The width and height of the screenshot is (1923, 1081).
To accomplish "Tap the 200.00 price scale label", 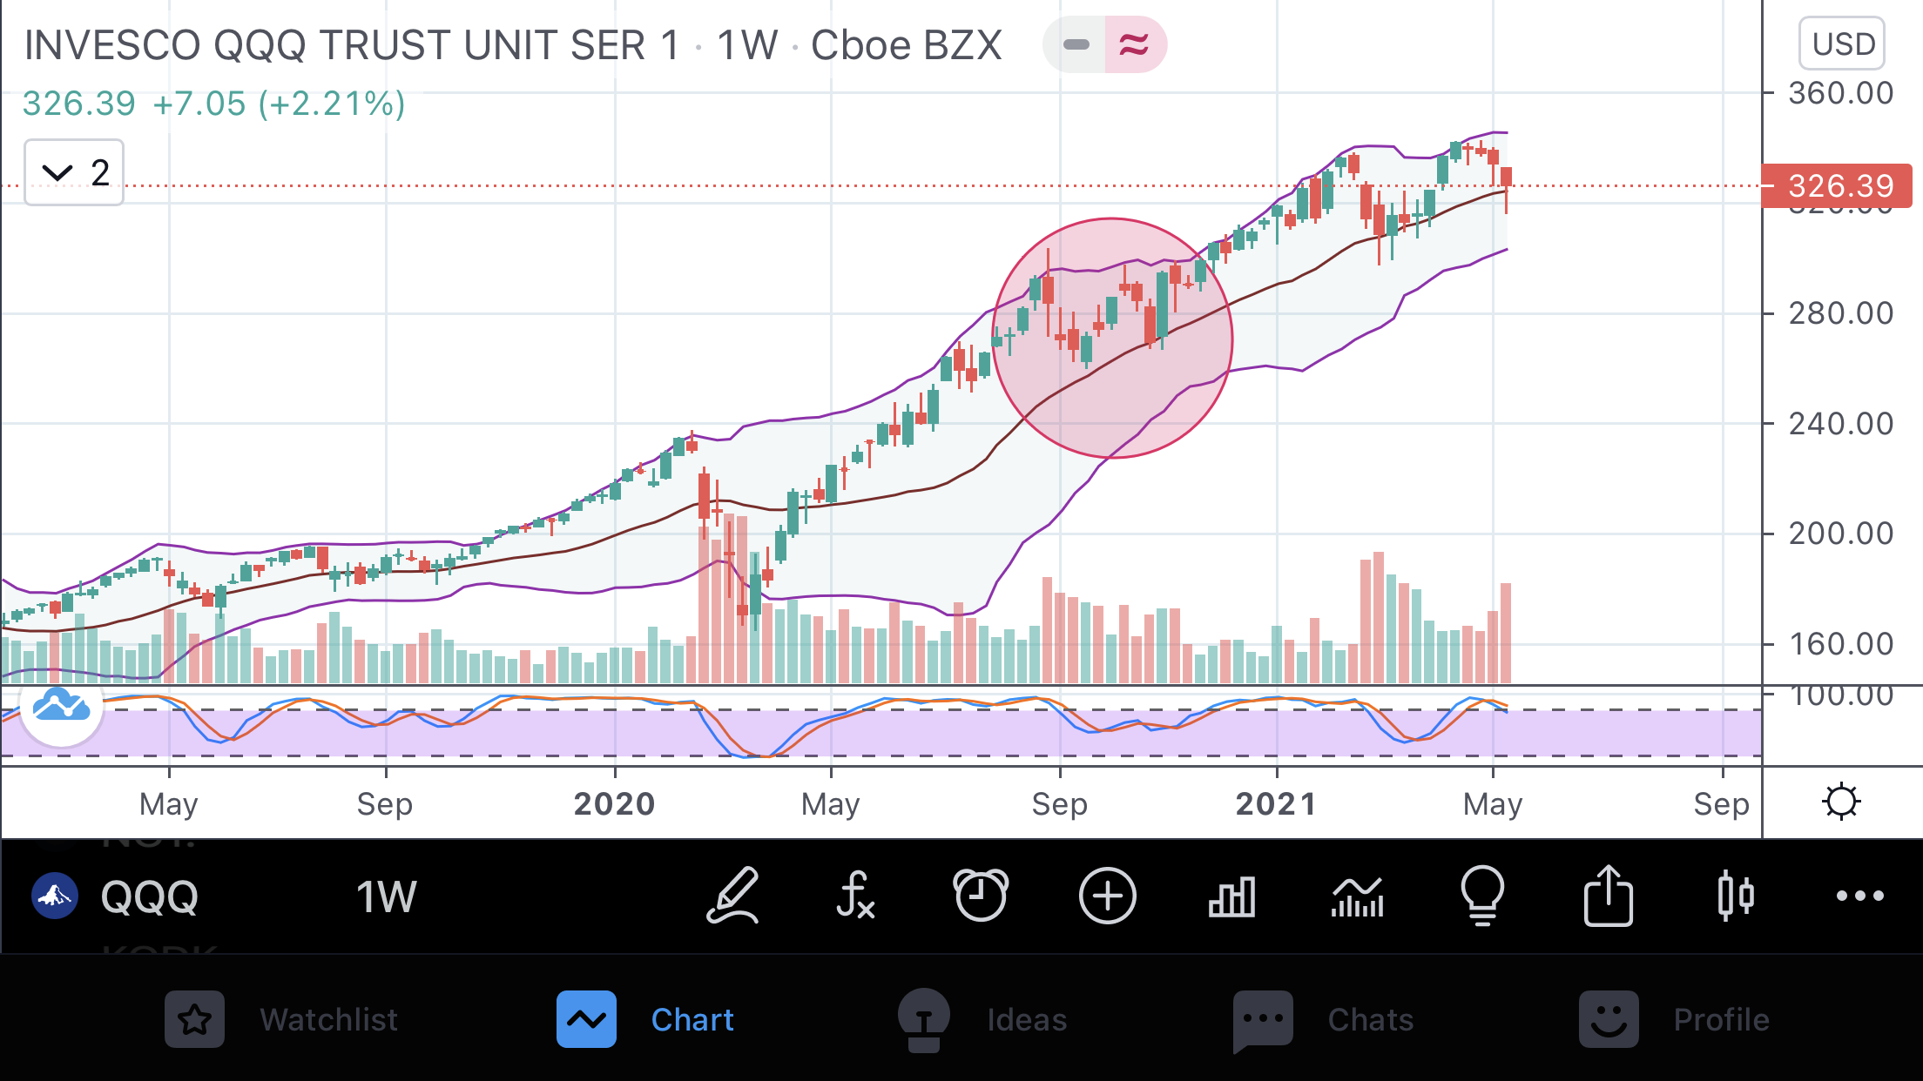I will (1841, 534).
